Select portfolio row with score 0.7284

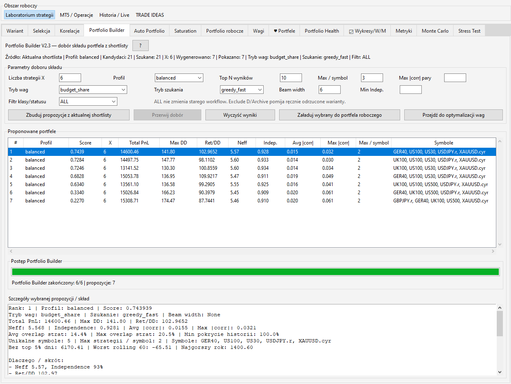pyautogui.click(x=252, y=160)
